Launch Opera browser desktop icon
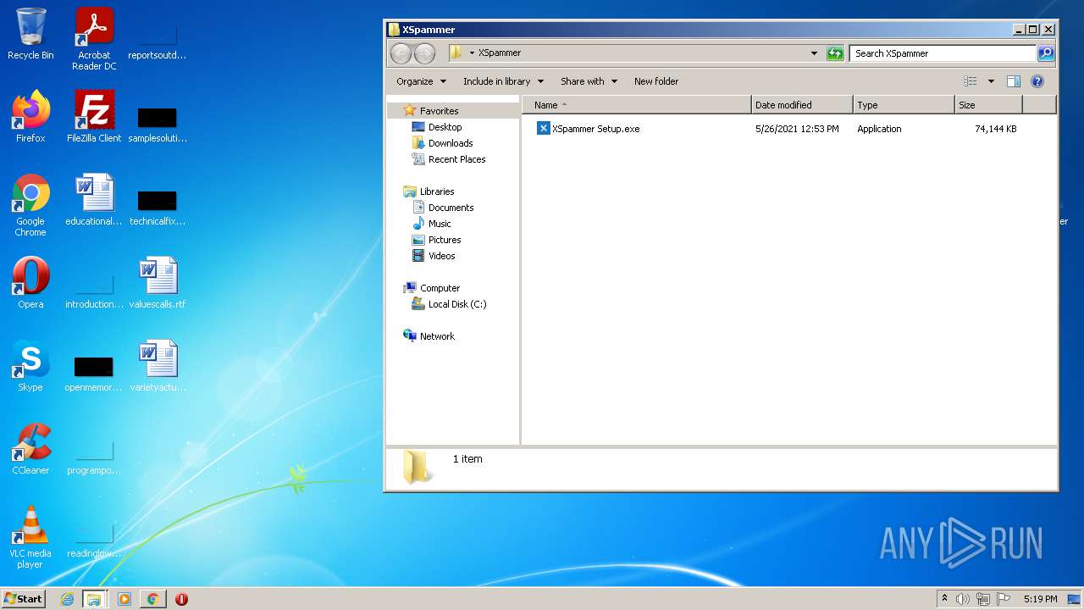Screen dimensions: 1084x610 pos(30,283)
